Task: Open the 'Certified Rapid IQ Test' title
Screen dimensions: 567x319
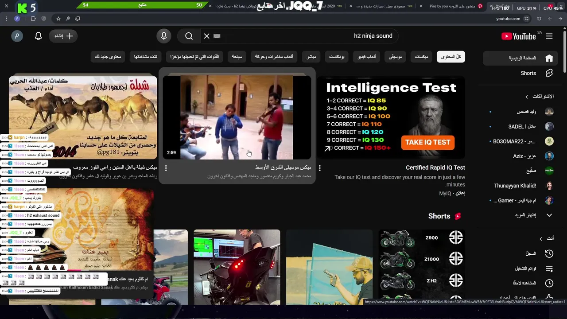Action: 435,167
